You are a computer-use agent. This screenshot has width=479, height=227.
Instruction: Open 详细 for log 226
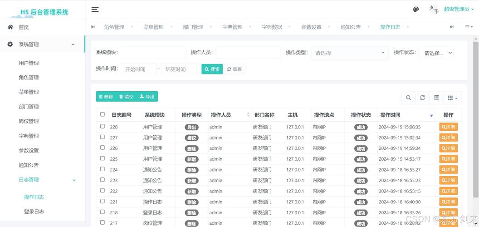pos(449,148)
